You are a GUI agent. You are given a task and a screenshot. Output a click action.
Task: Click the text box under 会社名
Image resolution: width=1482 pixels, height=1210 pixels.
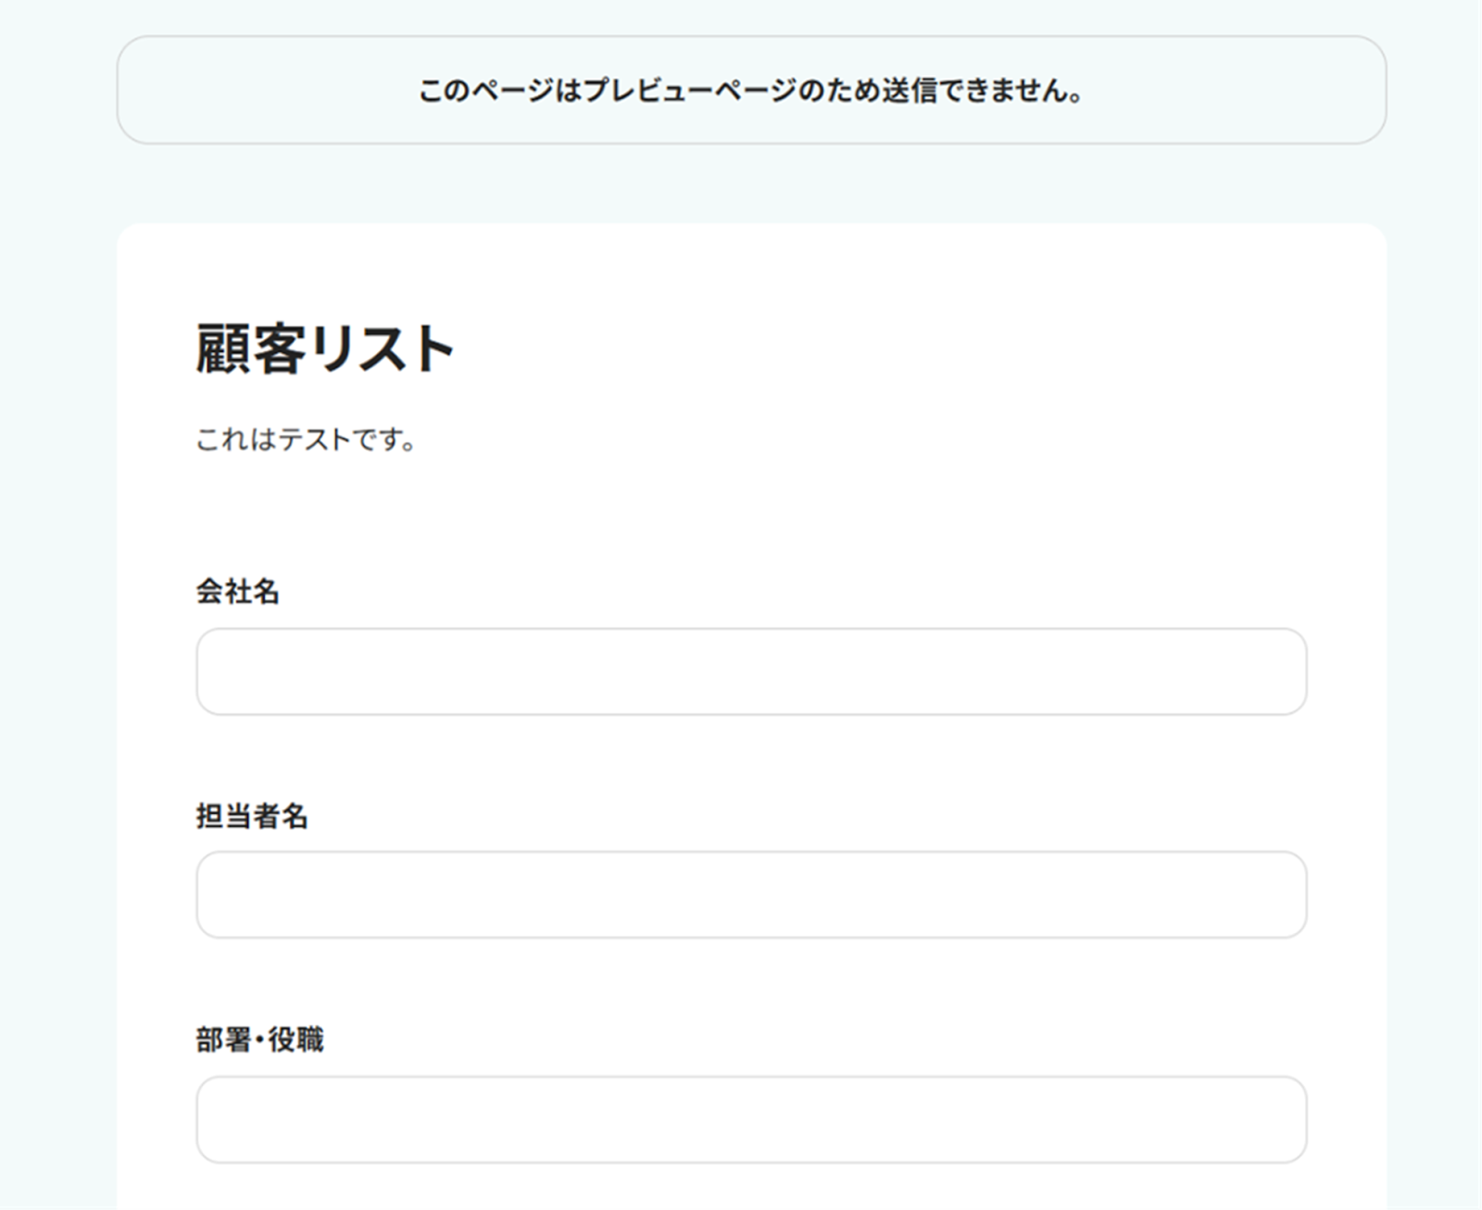pyautogui.click(x=751, y=671)
